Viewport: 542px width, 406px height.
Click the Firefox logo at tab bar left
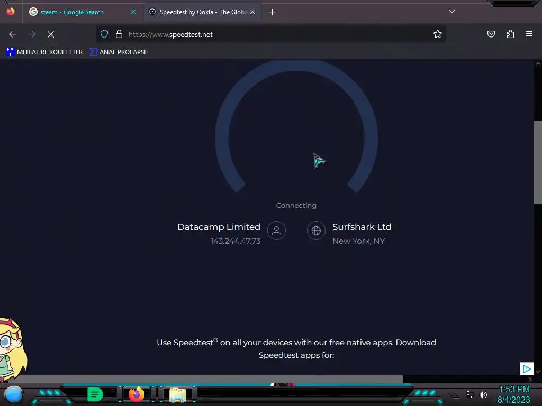(x=11, y=12)
